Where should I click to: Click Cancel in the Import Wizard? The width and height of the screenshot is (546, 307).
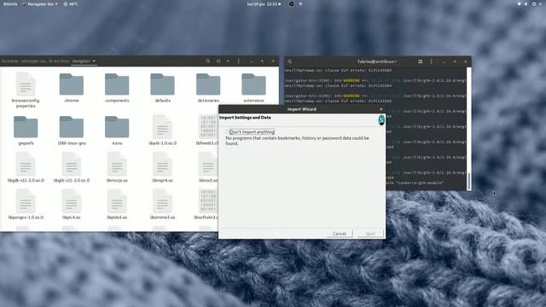tap(340, 234)
